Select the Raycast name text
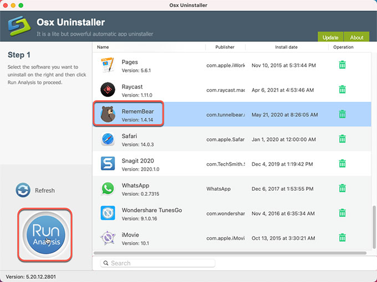377x282 pixels. coord(132,87)
